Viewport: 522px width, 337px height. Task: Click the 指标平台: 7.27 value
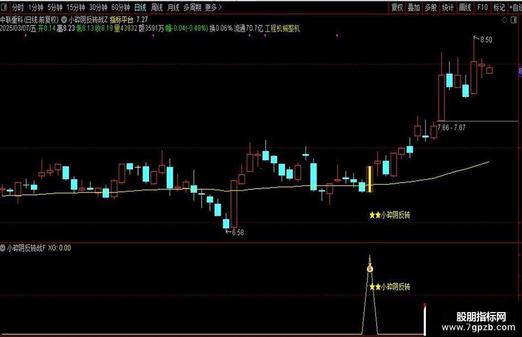click(x=129, y=20)
